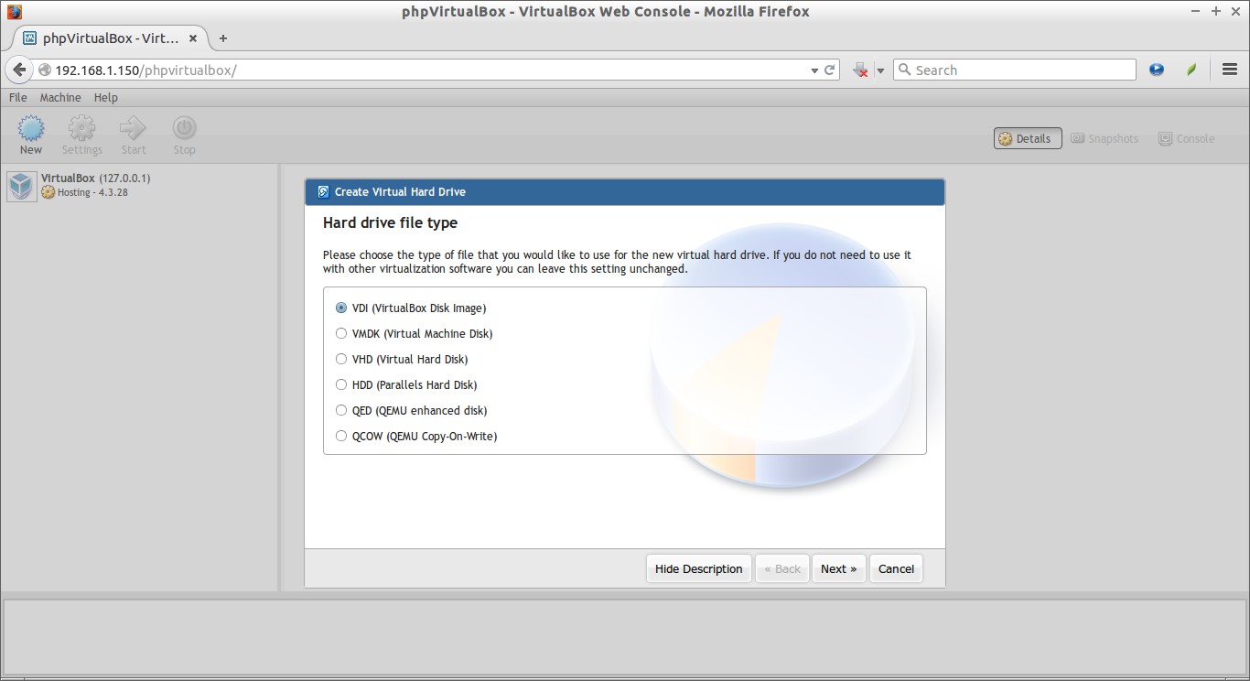The height and width of the screenshot is (681, 1250).
Task: Click Hide Description button
Action: (699, 568)
